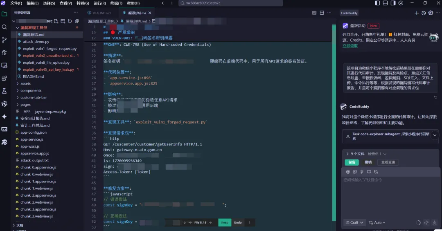The image size is (442, 231).
Task: Open the Search view in activity bar
Action: 4,27
